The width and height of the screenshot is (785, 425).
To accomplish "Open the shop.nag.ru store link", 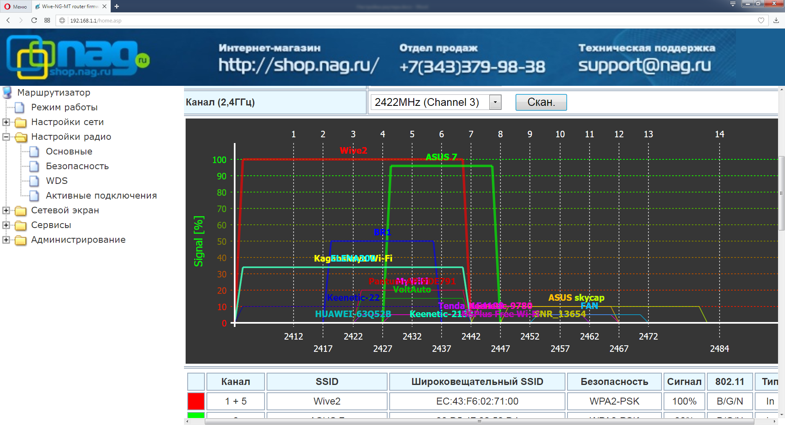I will tap(299, 65).
